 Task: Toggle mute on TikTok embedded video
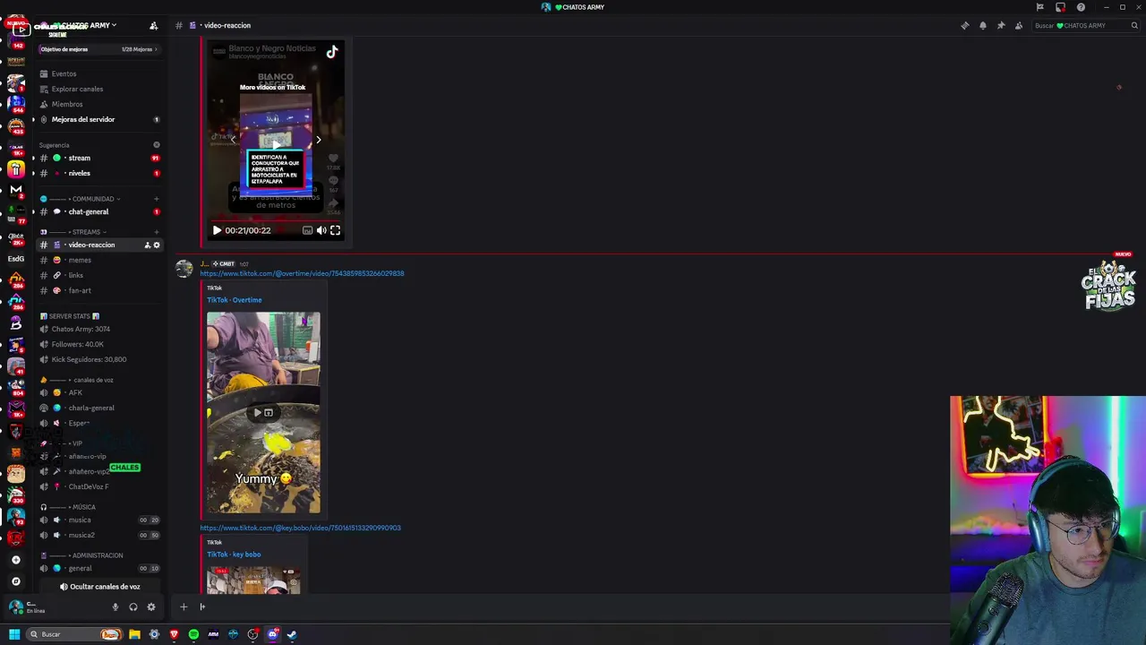(x=321, y=230)
